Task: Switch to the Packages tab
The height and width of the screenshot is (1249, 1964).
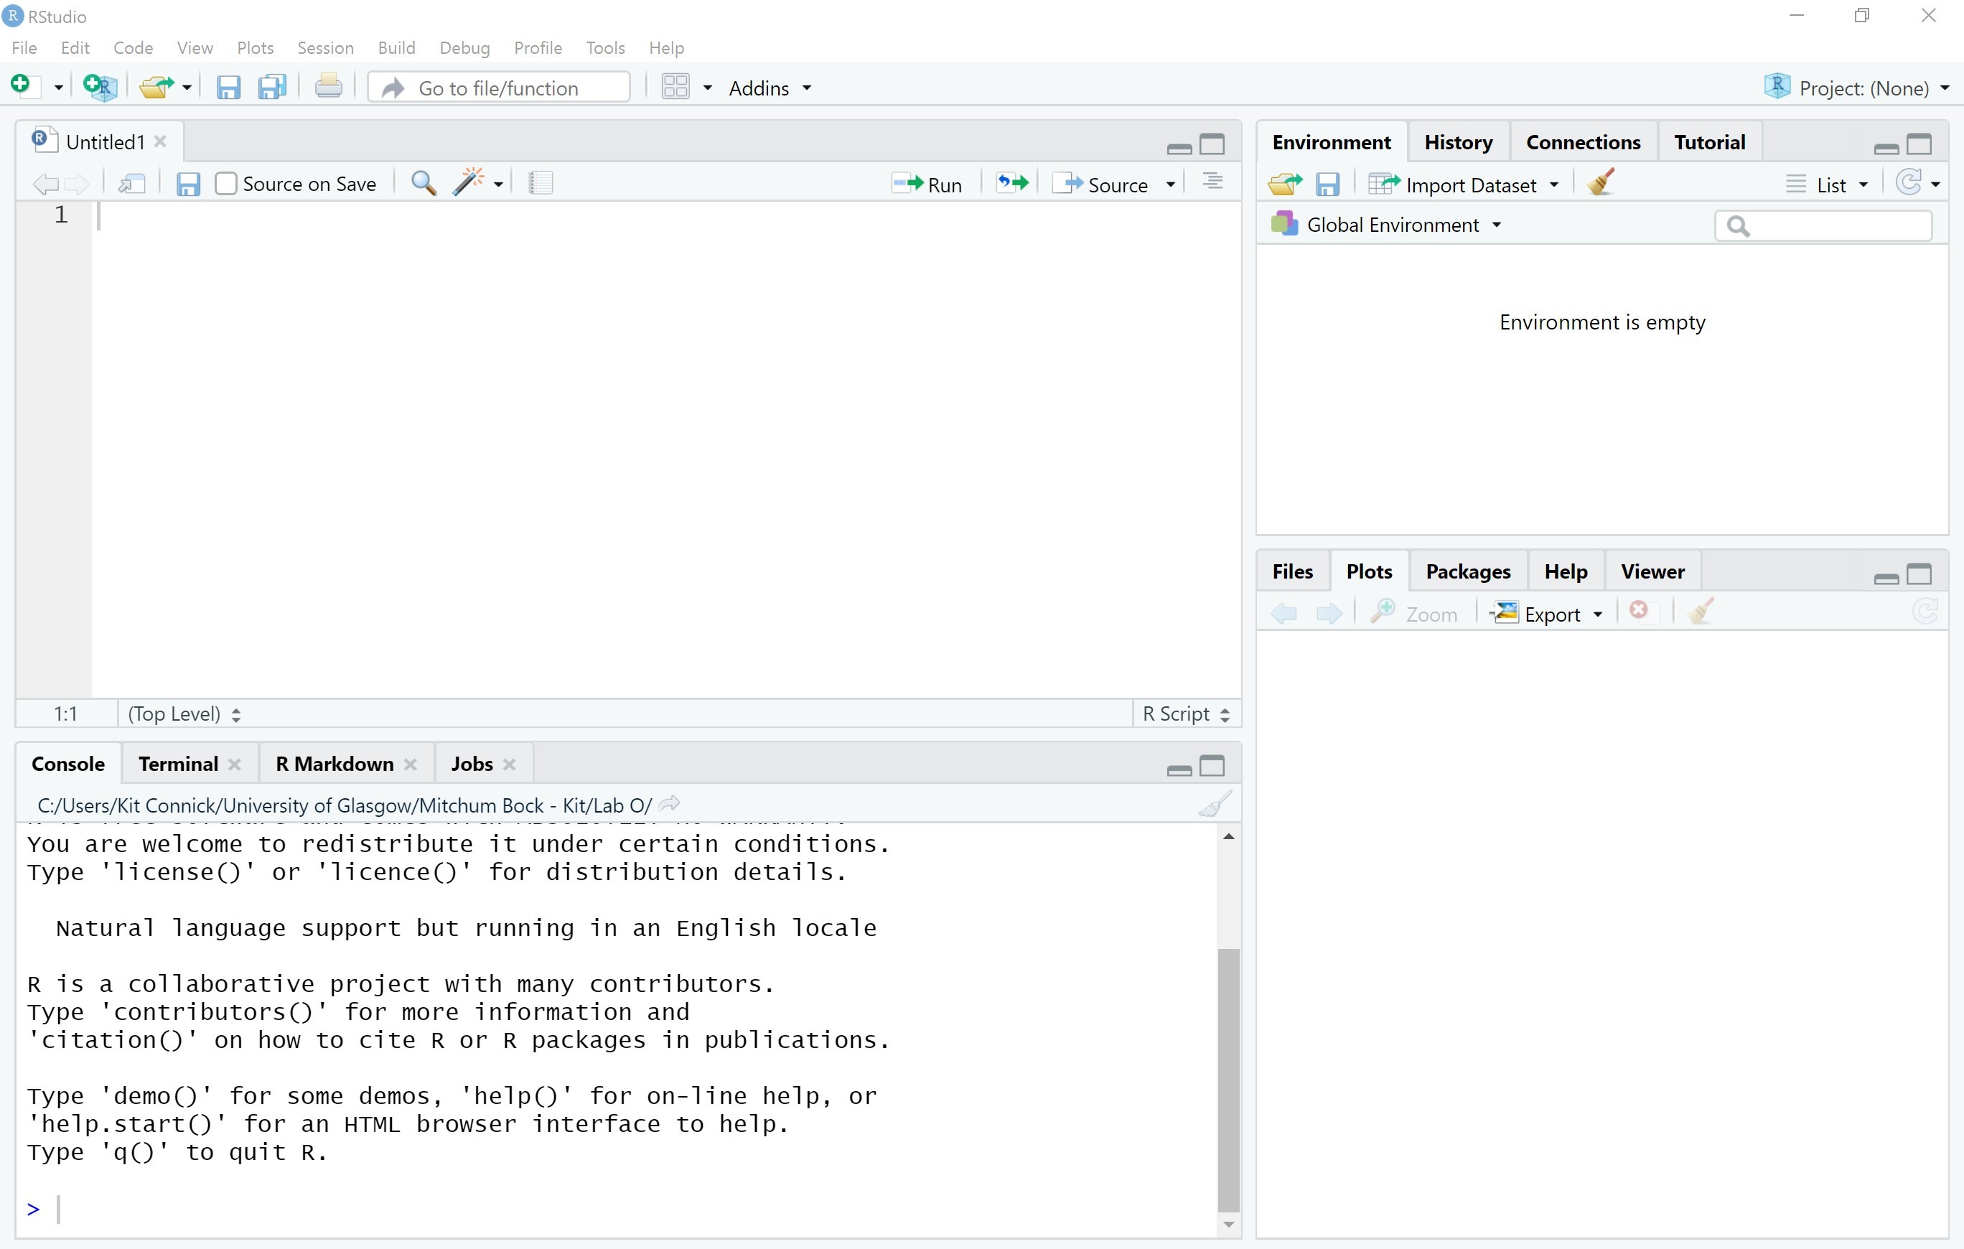Action: click(x=1467, y=571)
